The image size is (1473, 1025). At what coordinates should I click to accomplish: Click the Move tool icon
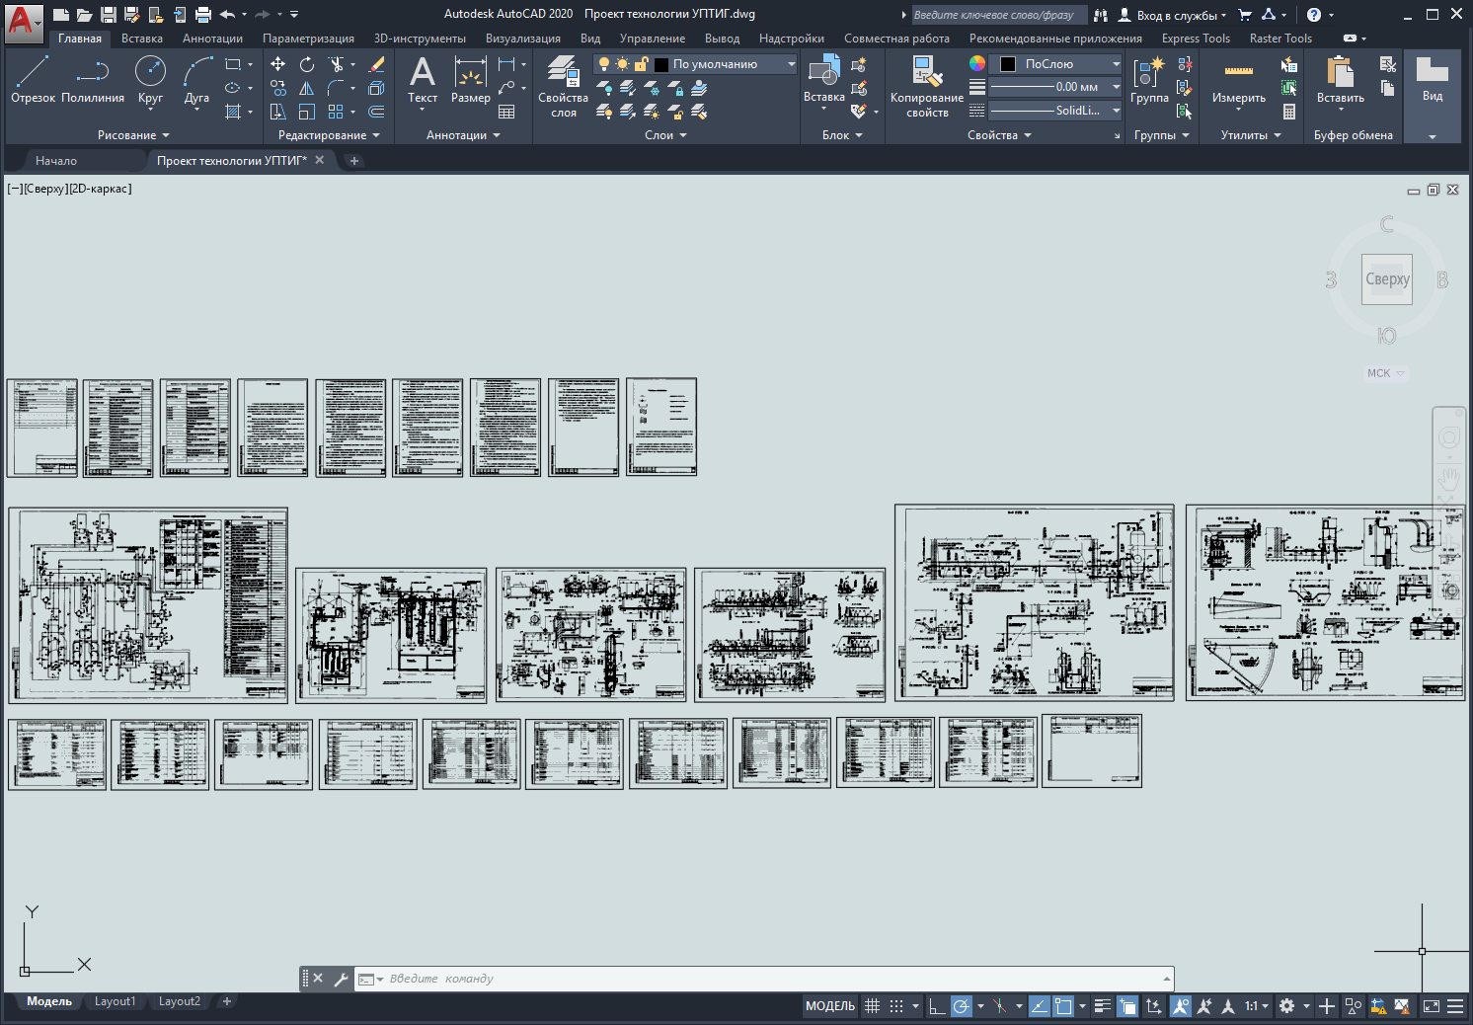coord(278,64)
